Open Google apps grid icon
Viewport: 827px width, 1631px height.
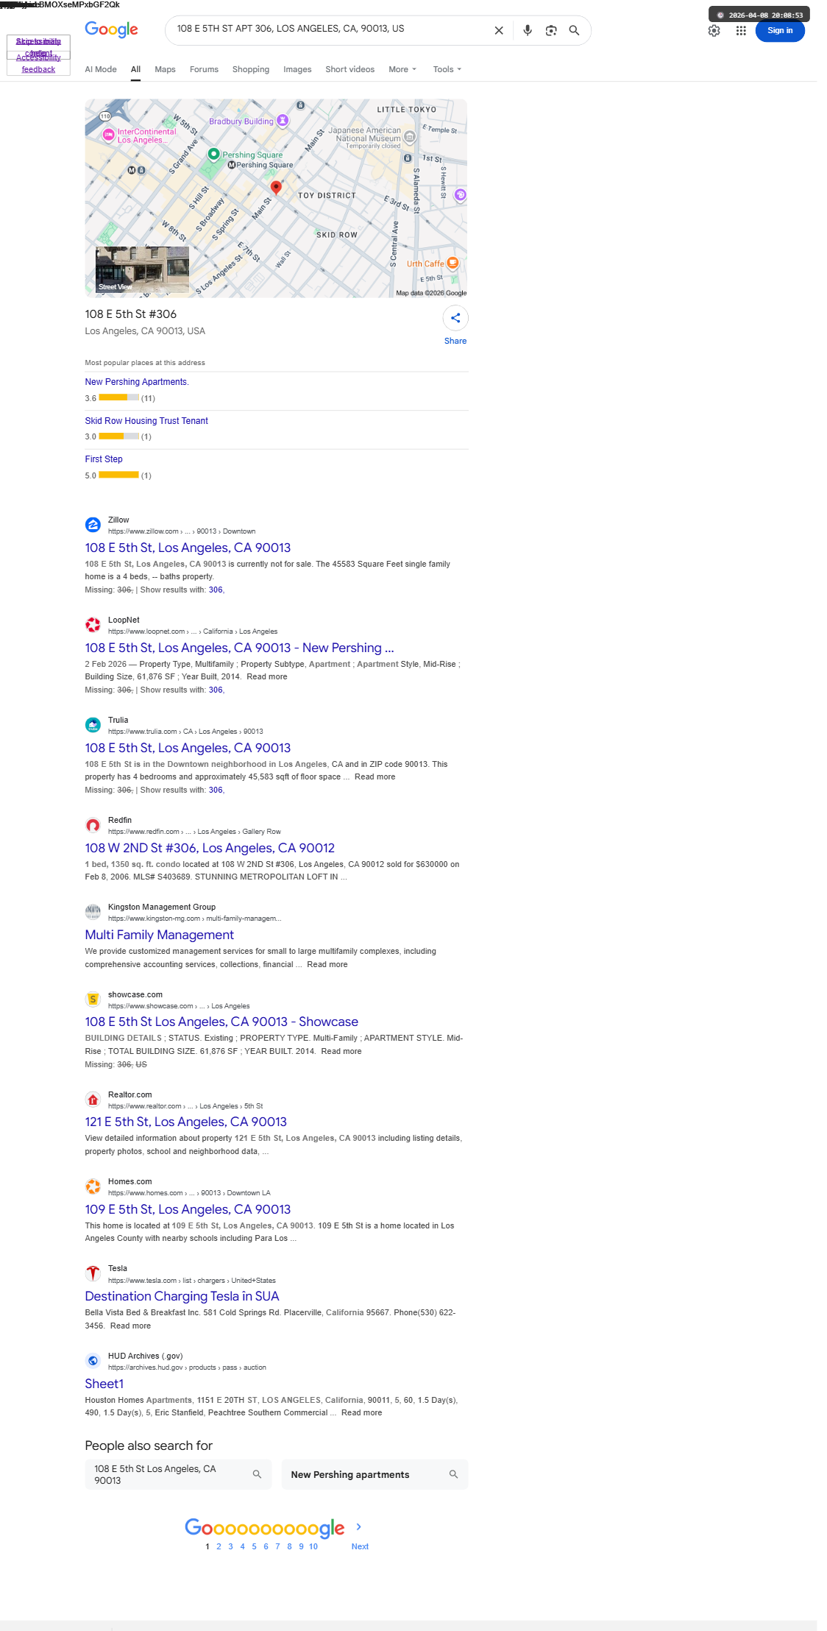click(x=741, y=31)
